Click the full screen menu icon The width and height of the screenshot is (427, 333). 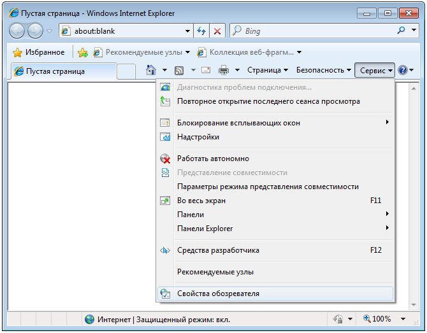click(165, 201)
